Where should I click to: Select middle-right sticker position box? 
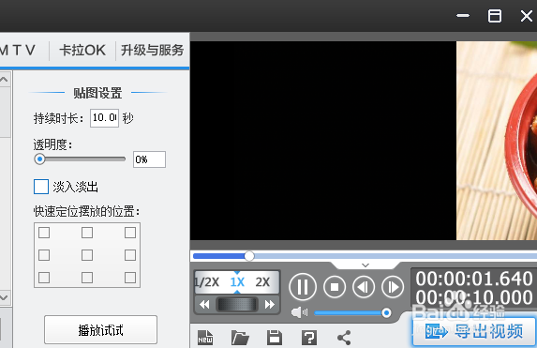[130, 255]
